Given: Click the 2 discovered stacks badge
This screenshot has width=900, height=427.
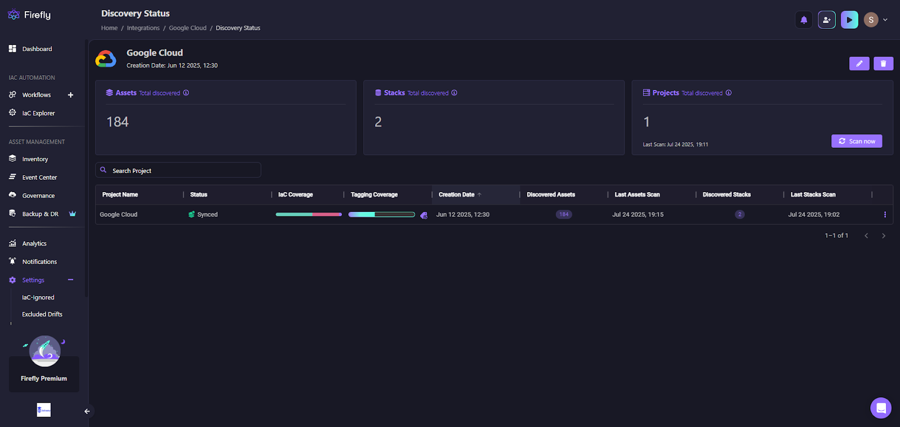Looking at the screenshot, I should point(740,214).
